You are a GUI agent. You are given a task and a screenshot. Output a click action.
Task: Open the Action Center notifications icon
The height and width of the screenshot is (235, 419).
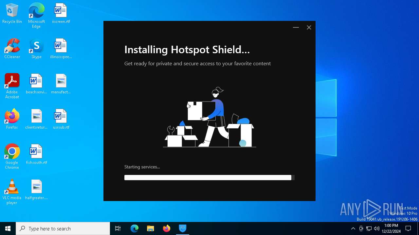[x=408, y=228]
